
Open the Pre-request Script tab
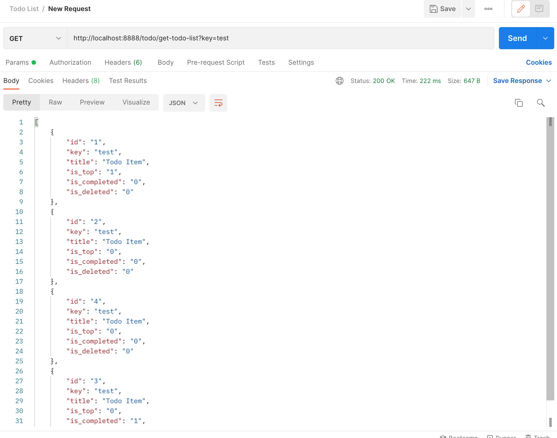pyautogui.click(x=216, y=62)
